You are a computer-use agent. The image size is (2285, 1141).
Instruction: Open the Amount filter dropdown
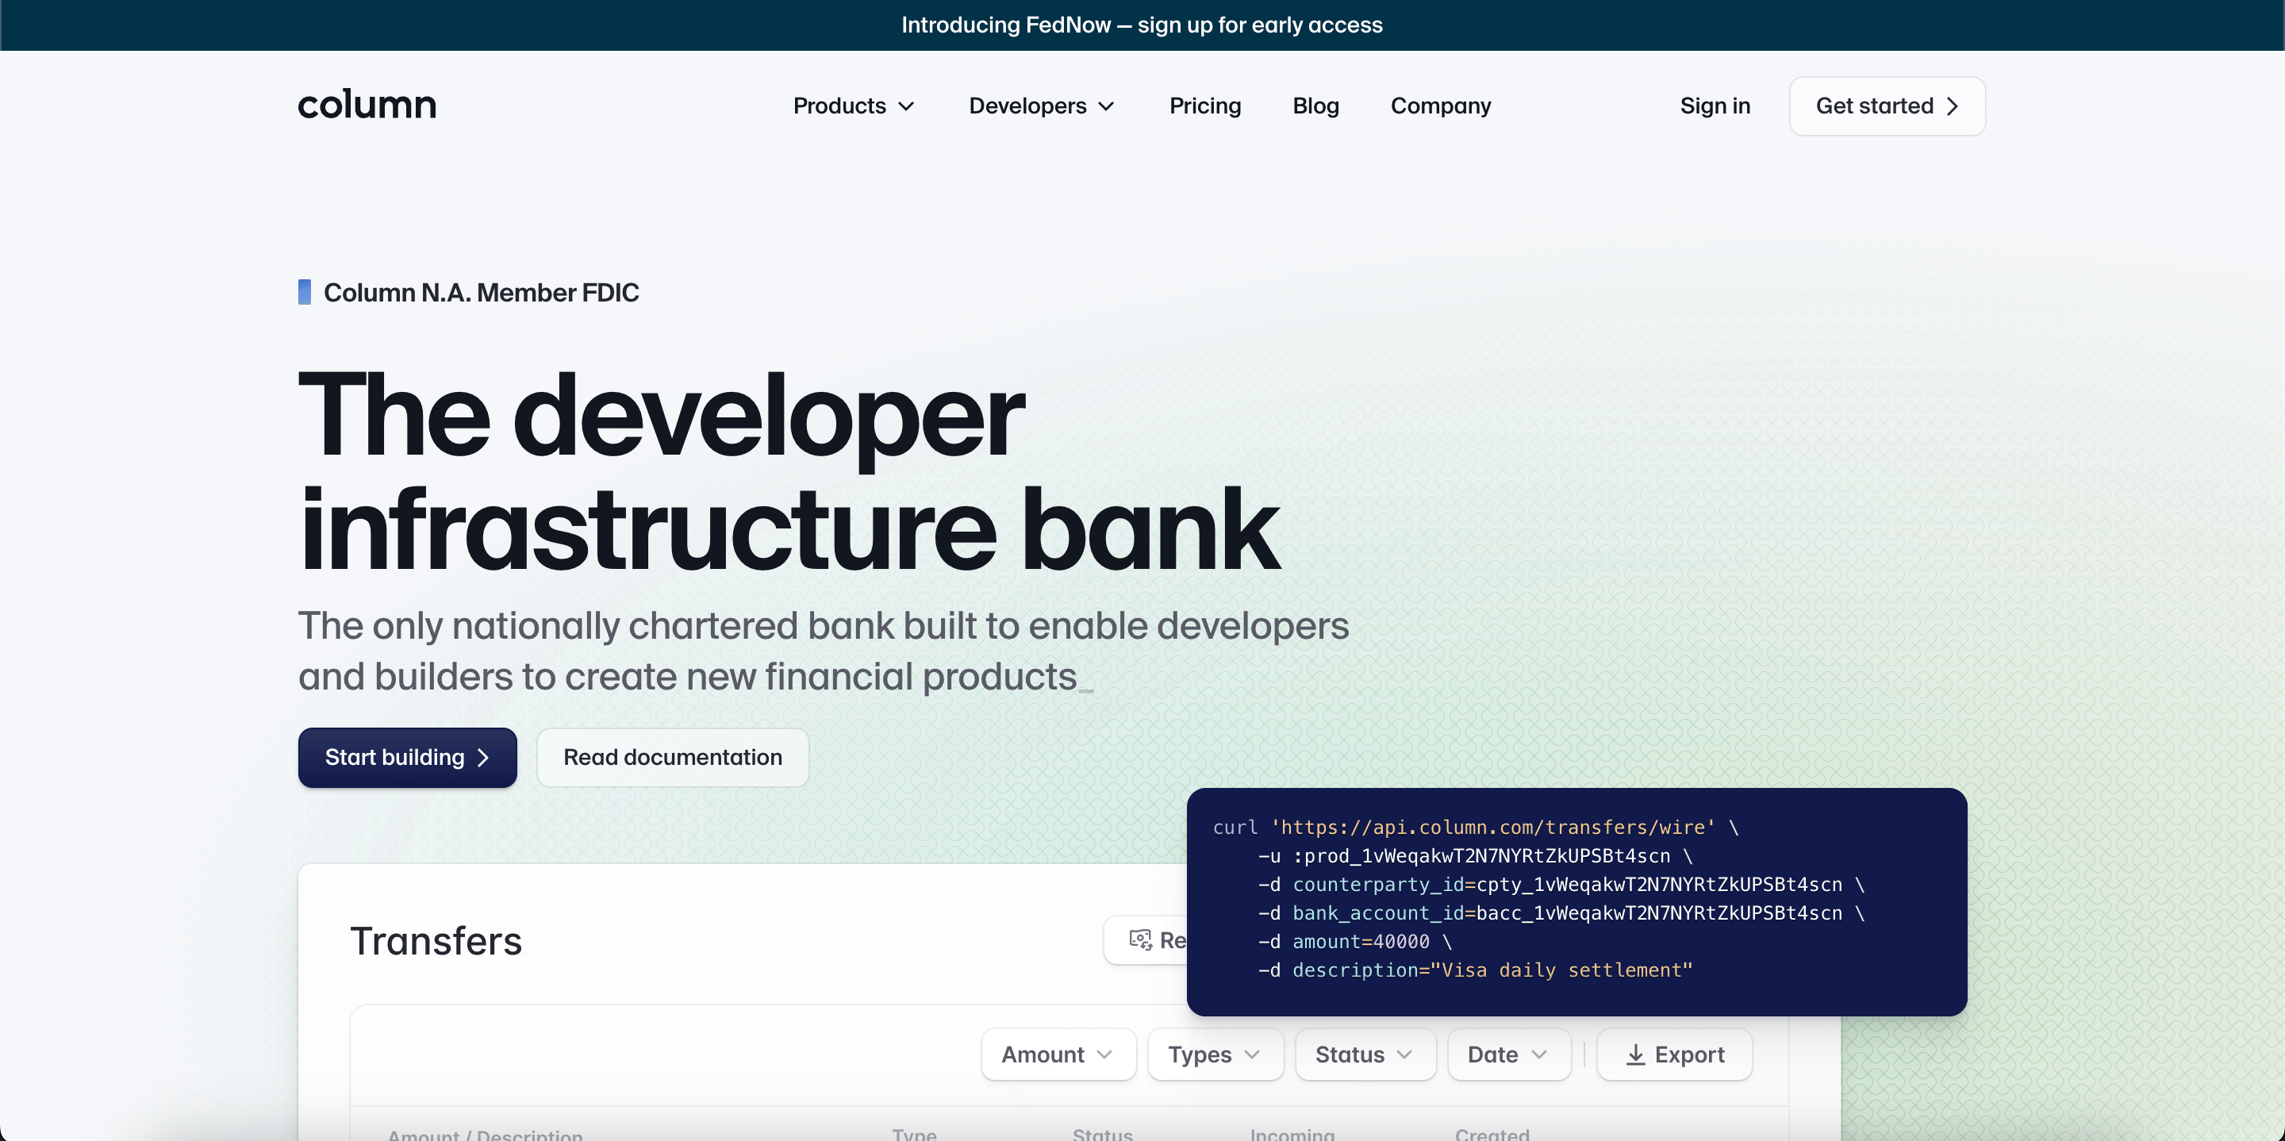1058,1054
